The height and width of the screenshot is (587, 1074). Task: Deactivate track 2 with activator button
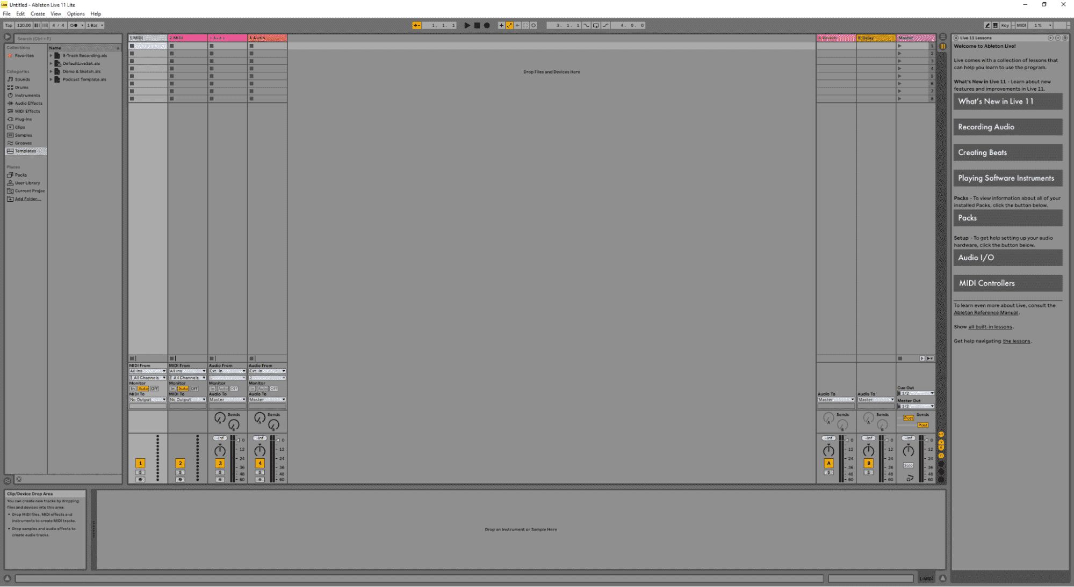click(180, 463)
